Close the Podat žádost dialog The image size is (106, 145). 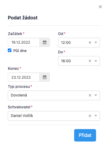(x=100, y=7)
